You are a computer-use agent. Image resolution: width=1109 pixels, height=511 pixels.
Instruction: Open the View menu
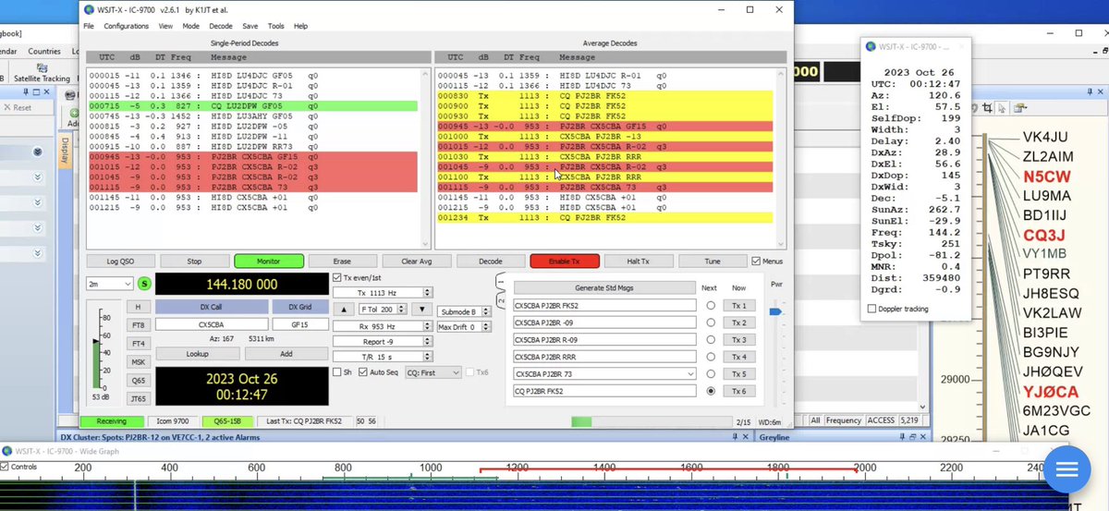(165, 26)
